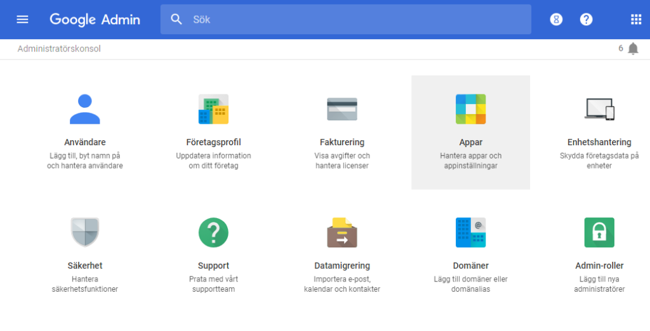Click the help question mark in header
Image resolution: width=650 pixels, height=331 pixels.
(587, 20)
